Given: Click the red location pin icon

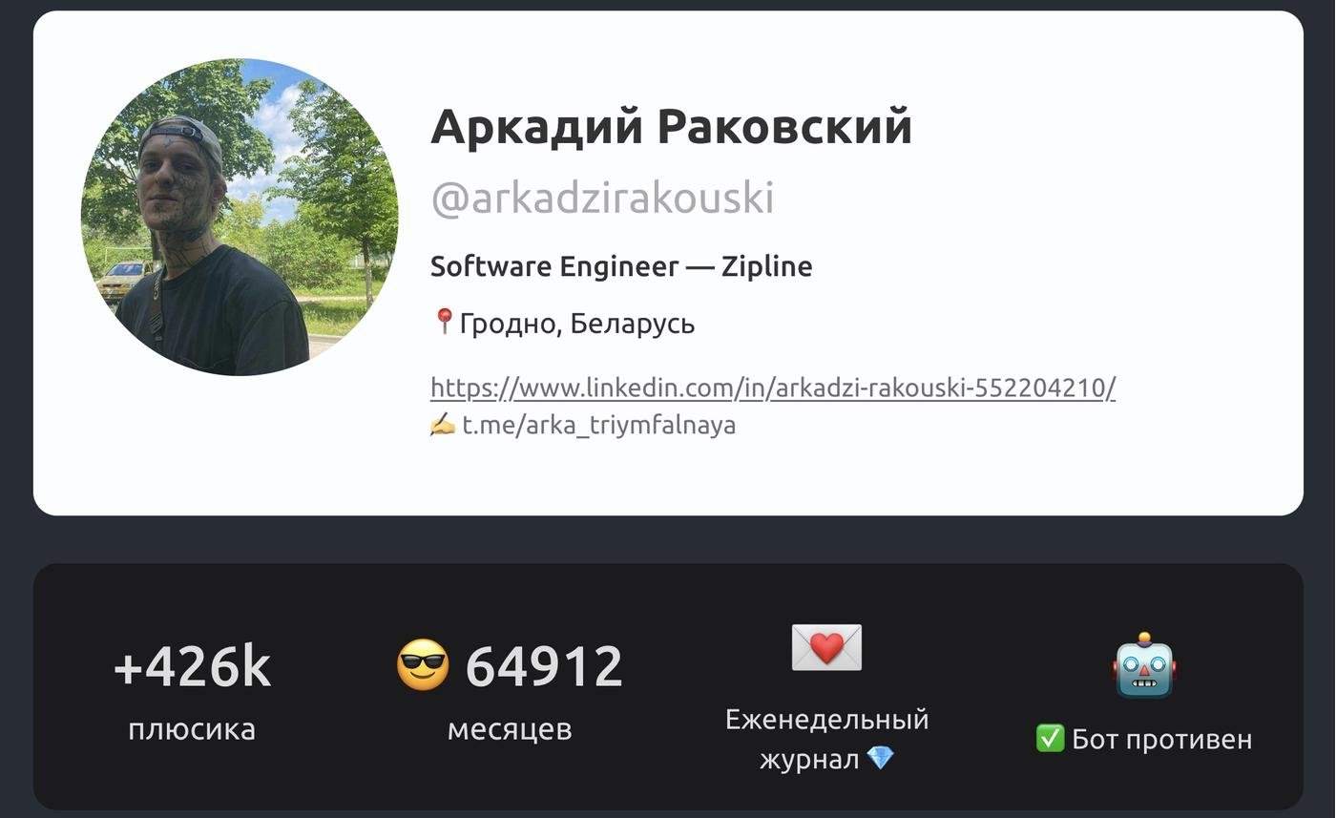Looking at the screenshot, I should 444,322.
